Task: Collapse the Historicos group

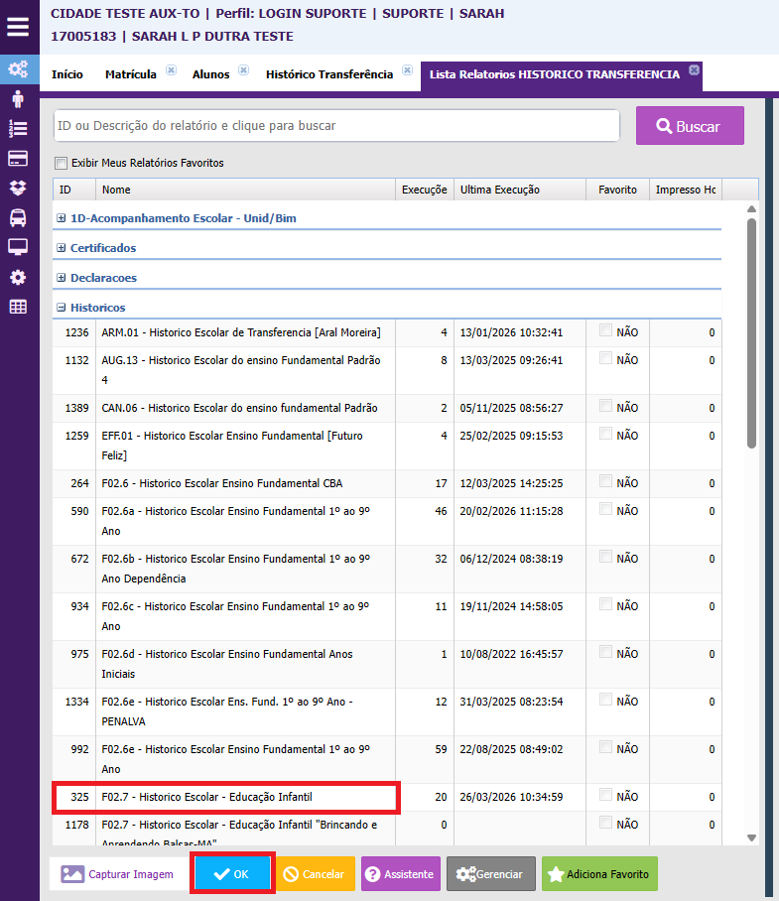Action: click(62, 308)
